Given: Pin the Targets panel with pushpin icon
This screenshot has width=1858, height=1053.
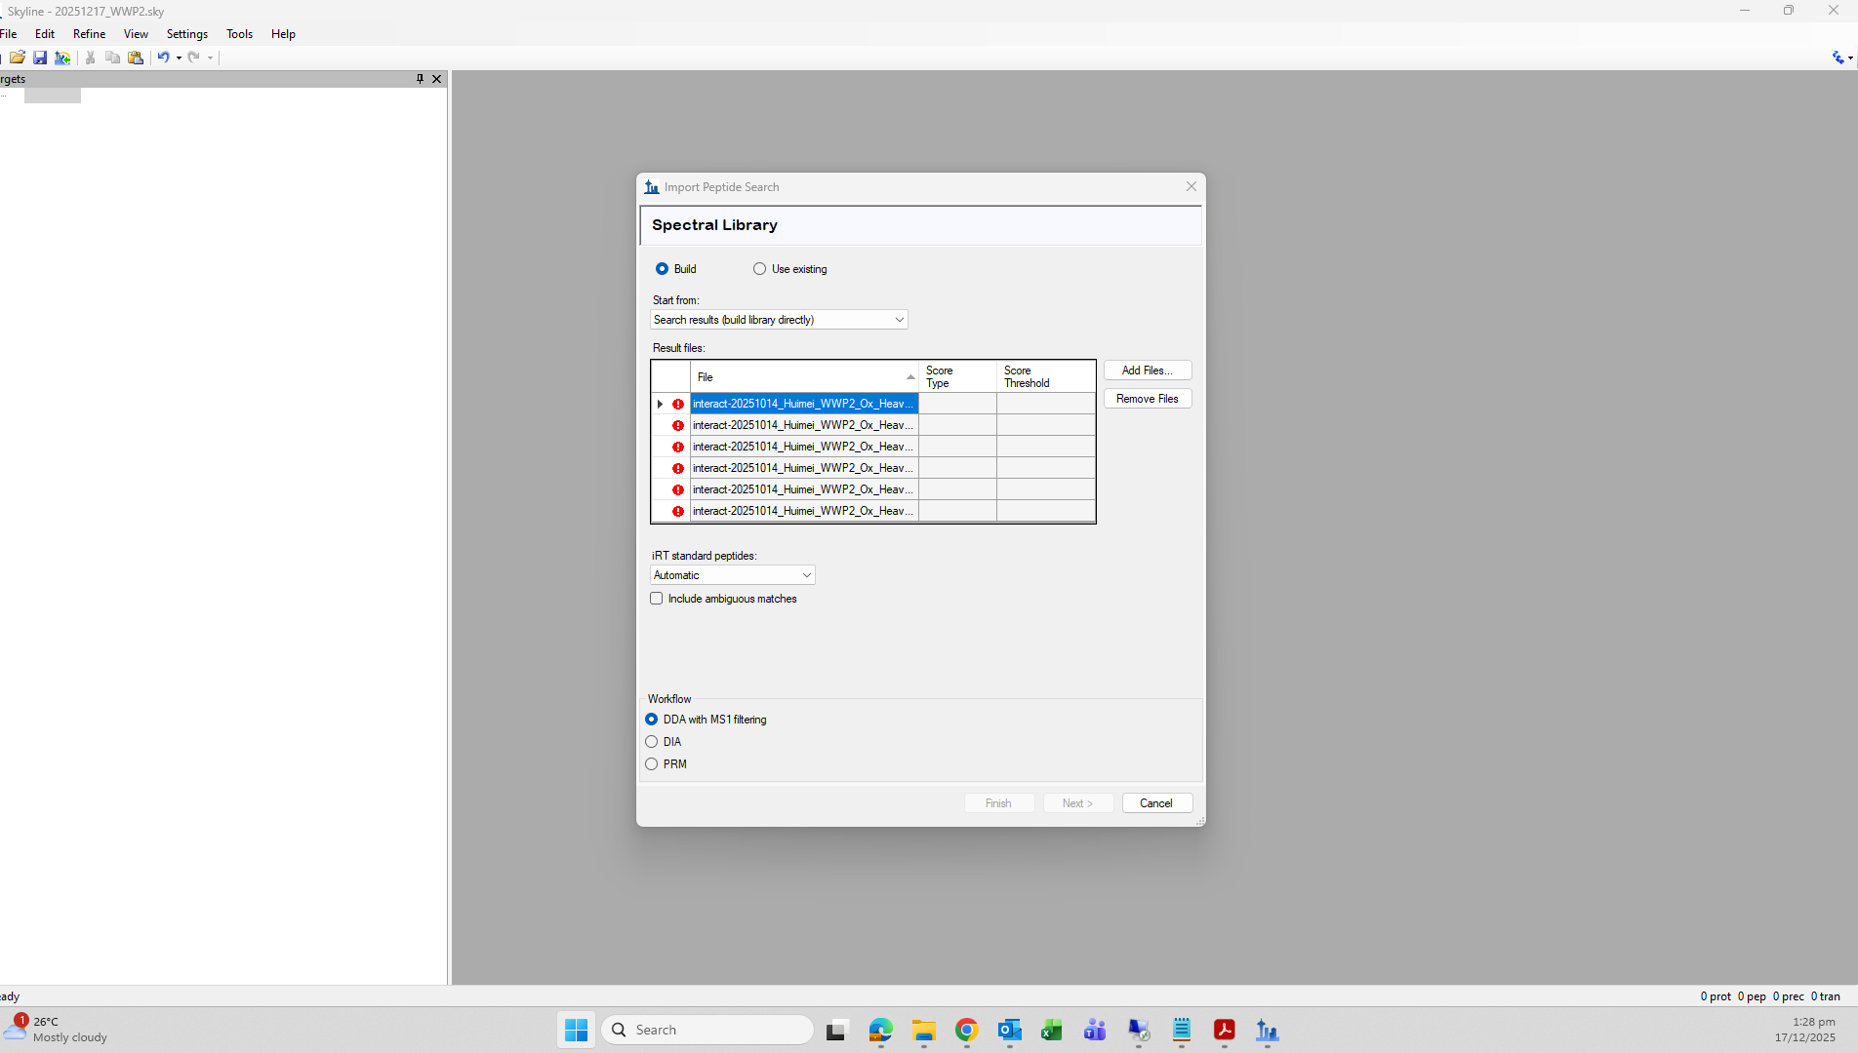Looking at the screenshot, I should coord(420,79).
